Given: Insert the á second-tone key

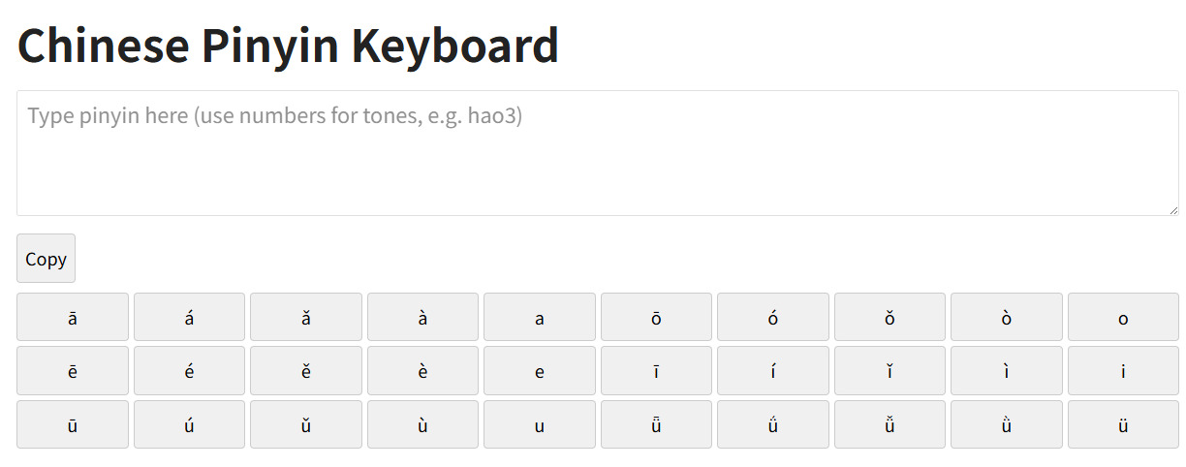Looking at the screenshot, I should click(x=189, y=317).
